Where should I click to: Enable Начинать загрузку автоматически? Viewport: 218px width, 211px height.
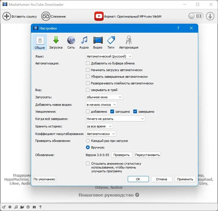click(88, 70)
